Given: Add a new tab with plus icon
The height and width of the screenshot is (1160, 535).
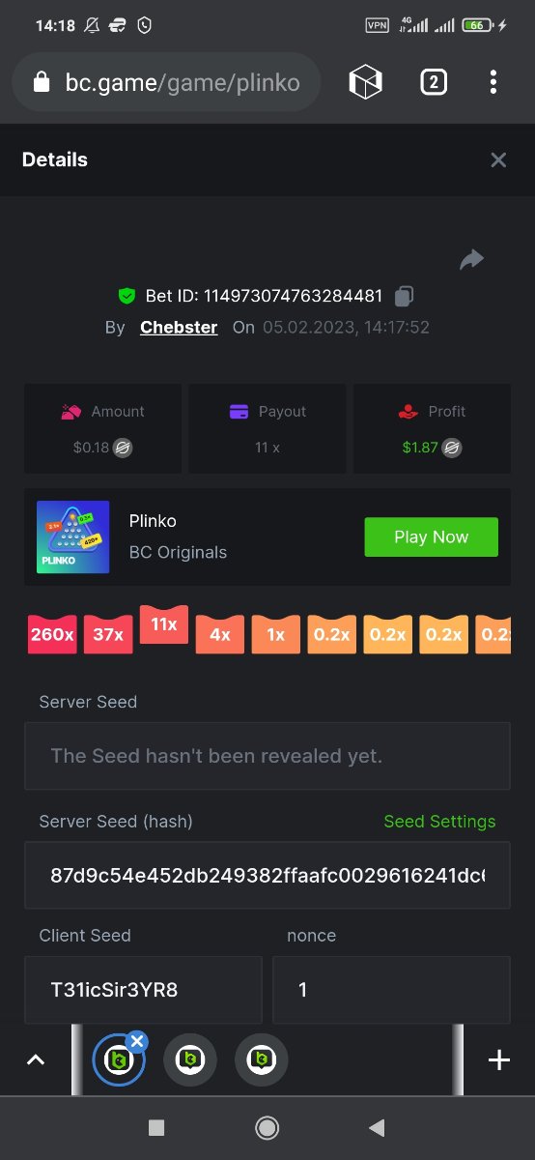Looking at the screenshot, I should click(x=498, y=1060).
